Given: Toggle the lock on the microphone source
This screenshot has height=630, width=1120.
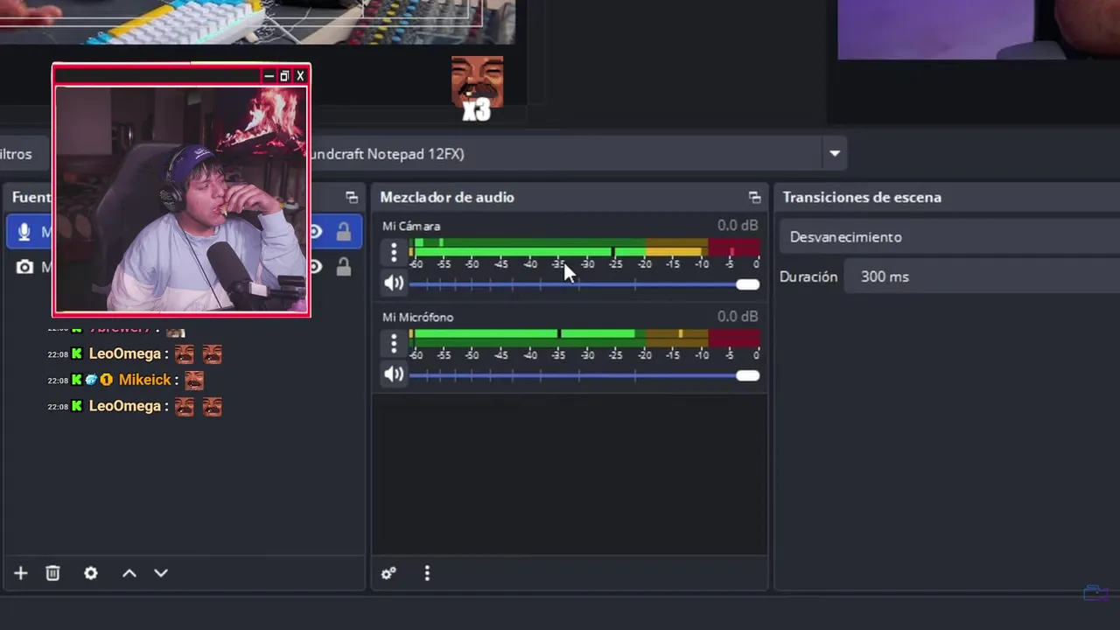Looking at the screenshot, I should [344, 232].
